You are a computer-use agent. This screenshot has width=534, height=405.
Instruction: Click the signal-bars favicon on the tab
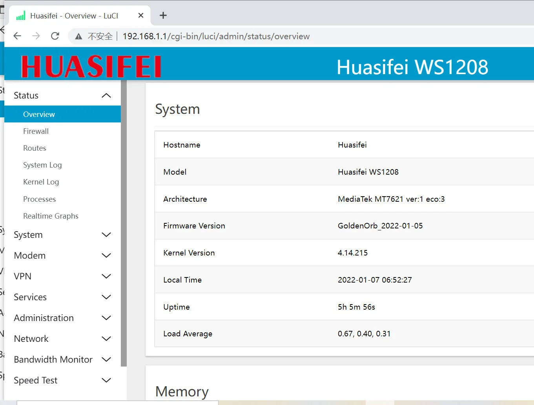tap(21, 16)
